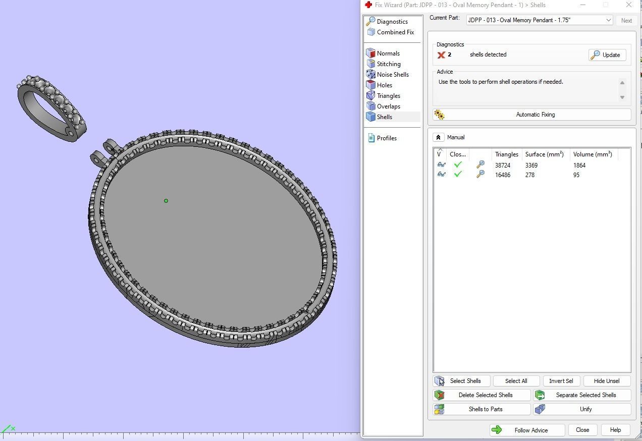Viewport: 642px width, 441px height.
Task: Click the gears icon on Automatic Fixing
Action: pos(439,115)
